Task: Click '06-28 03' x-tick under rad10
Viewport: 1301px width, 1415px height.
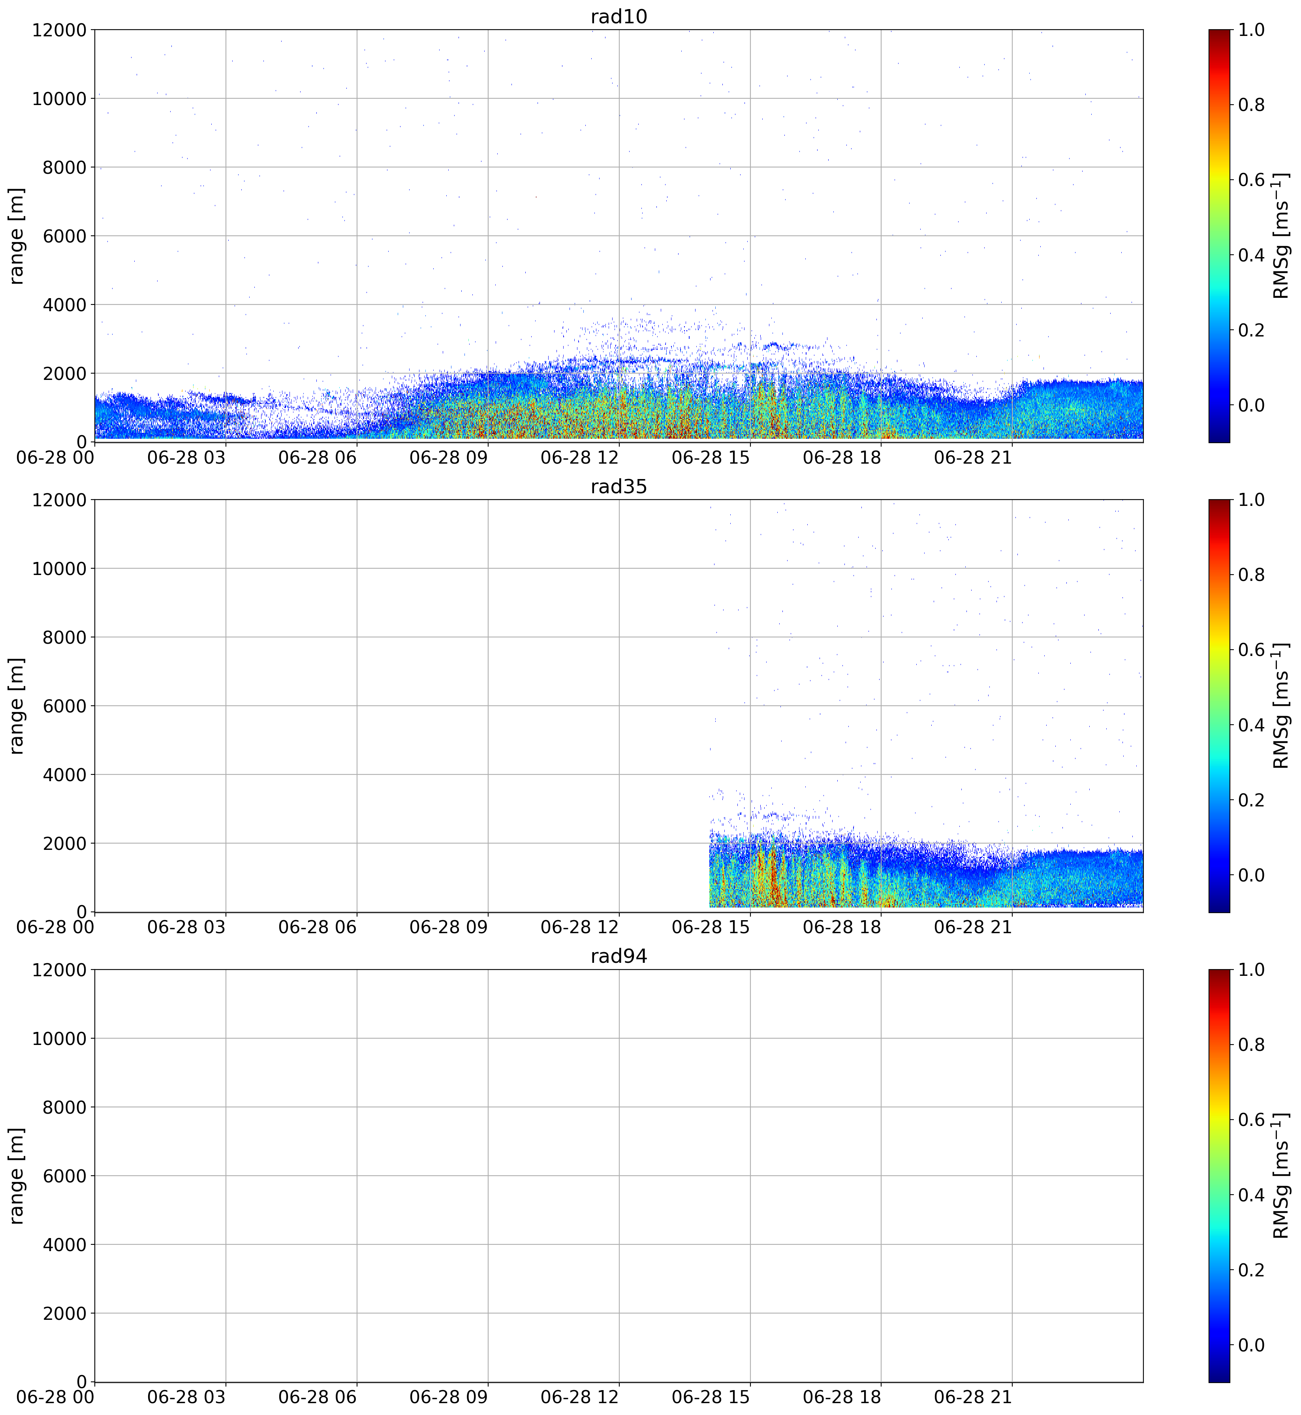Action: click(186, 457)
